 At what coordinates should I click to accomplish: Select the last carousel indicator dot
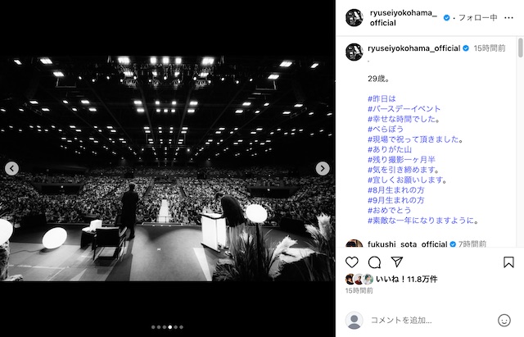181,327
